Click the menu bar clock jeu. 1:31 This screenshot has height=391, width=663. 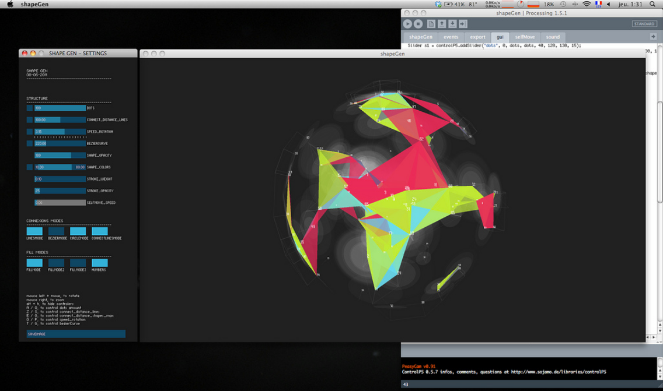point(630,4)
